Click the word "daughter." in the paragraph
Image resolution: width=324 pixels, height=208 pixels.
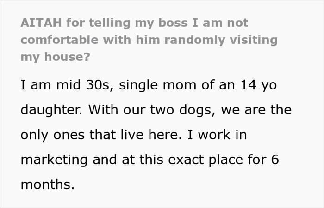click(51, 110)
